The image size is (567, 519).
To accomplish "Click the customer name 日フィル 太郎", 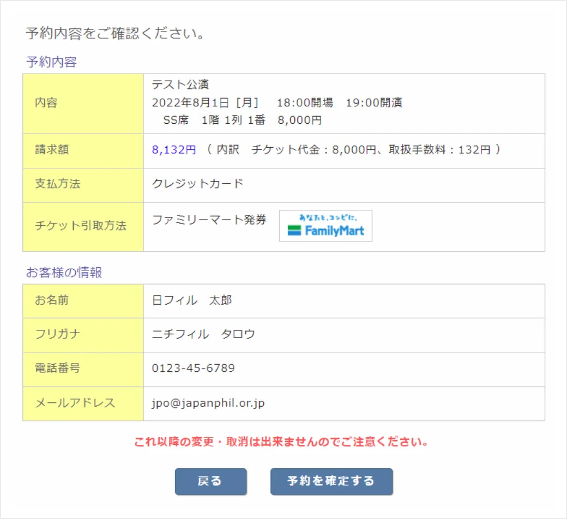I will pos(192,300).
